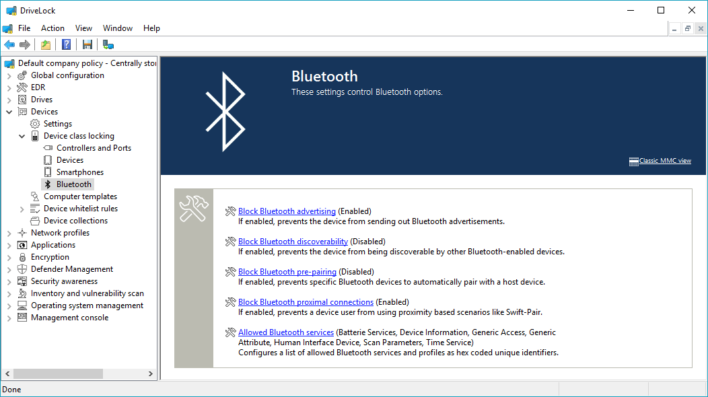
Task: Click the tree pane scroll left arrow
Action: tap(7, 374)
